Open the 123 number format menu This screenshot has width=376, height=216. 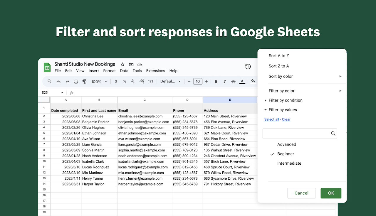(151, 81)
